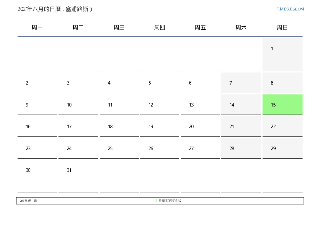Click the 周三 weekday header

pos(119,27)
